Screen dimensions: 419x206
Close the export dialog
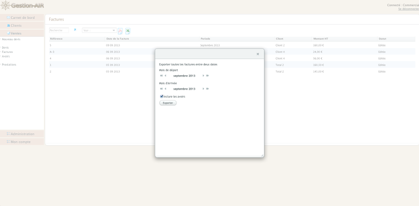point(258,54)
